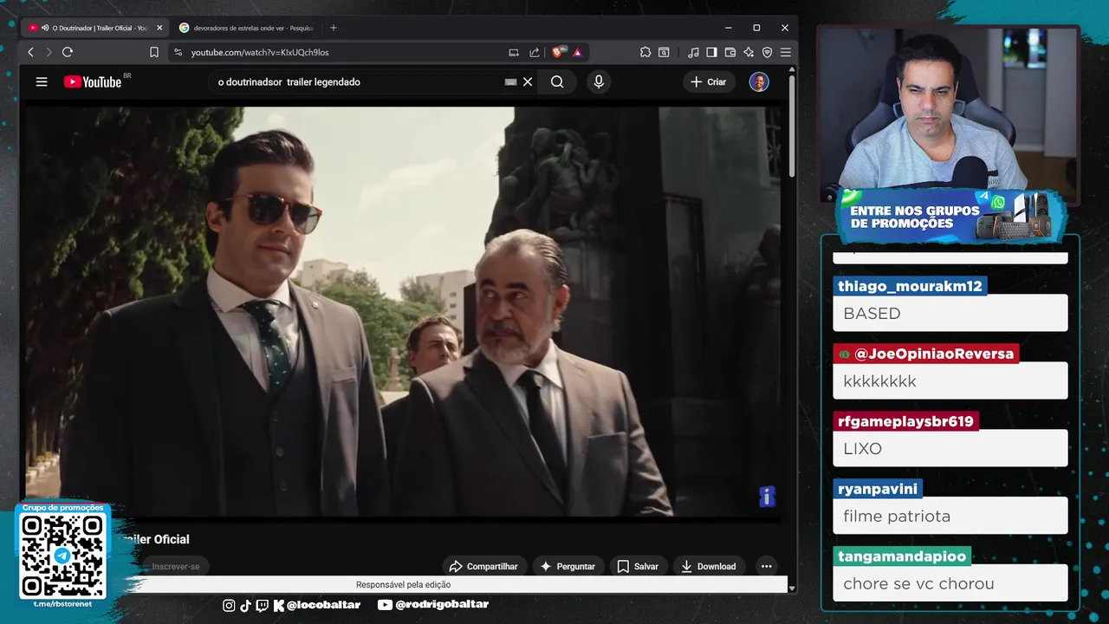Screen dimensions: 1109x624
Task: Switch to devoradores de estrelas Google tab
Action: coord(247,28)
